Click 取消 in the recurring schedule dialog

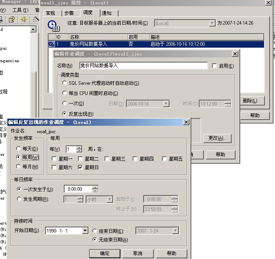click(x=138, y=254)
